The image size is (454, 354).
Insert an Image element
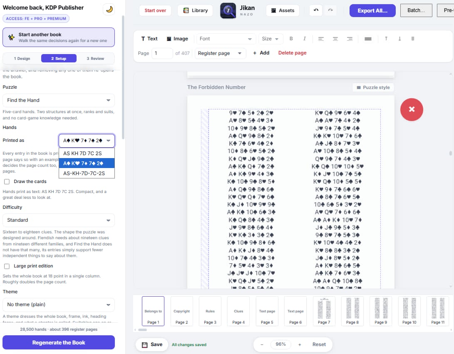click(177, 39)
